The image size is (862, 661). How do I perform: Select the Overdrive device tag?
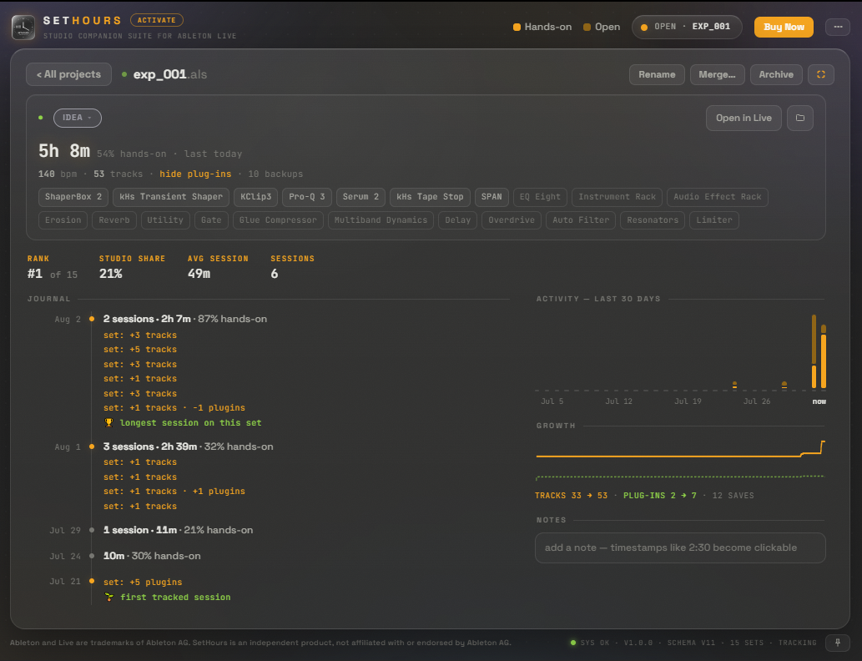pyautogui.click(x=512, y=220)
